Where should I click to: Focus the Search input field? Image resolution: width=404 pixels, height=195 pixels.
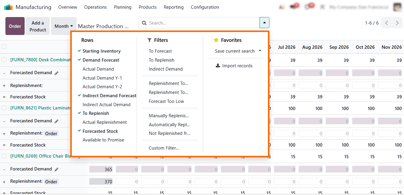pyautogui.click(x=201, y=23)
